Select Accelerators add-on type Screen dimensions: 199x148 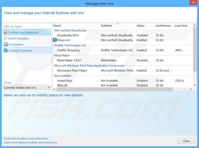pyautogui.click(x=27, y=44)
